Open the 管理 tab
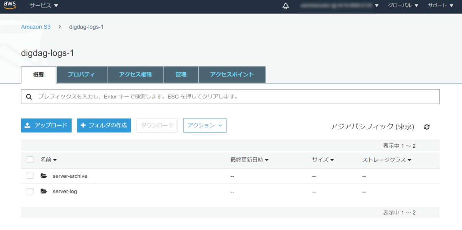 181,75
